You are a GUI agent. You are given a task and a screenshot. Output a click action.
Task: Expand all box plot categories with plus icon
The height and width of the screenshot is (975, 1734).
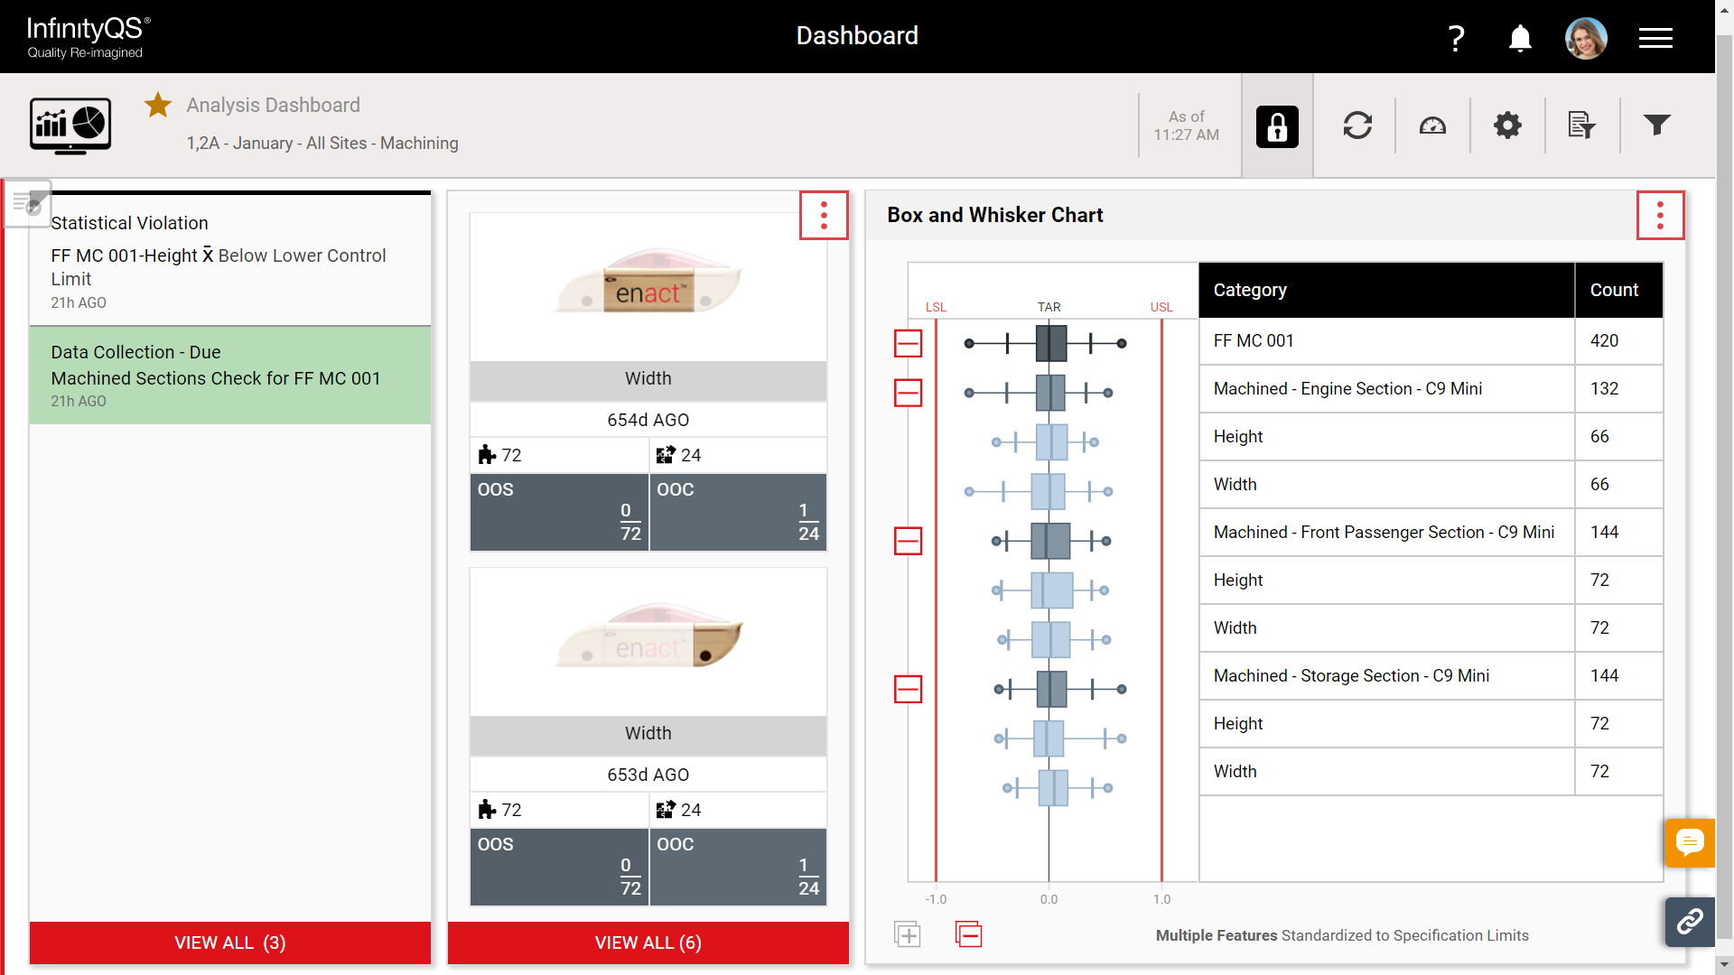pos(908,934)
